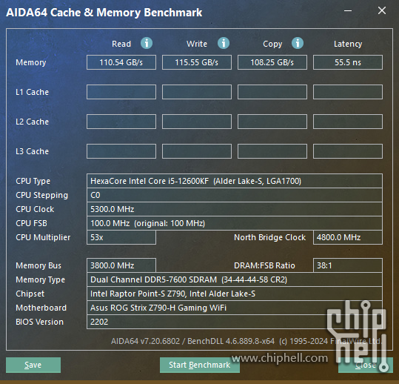Click the Close button at bottom
Screen dimensions: 399x384
click(x=366, y=365)
